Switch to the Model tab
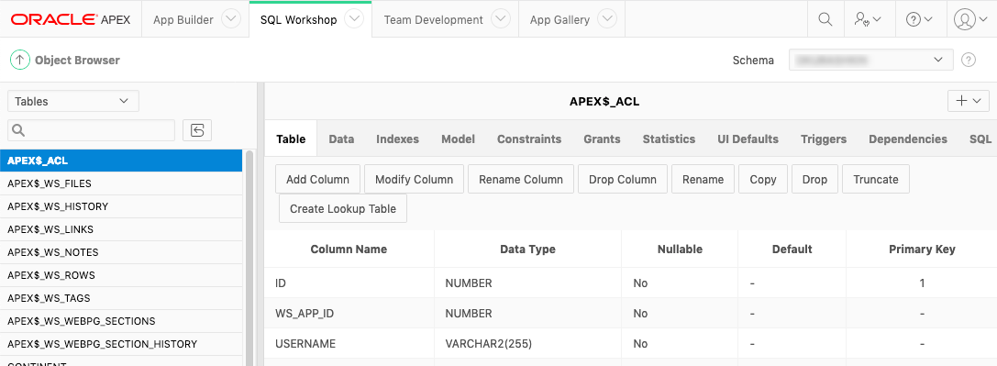This screenshot has height=366, width=997. click(x=458, y=139)
